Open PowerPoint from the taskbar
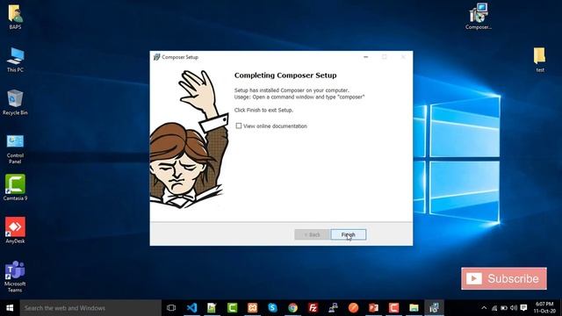 373,308
